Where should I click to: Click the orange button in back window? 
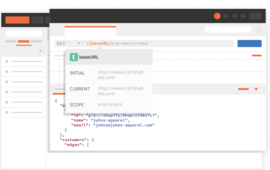tap(17, 20)
